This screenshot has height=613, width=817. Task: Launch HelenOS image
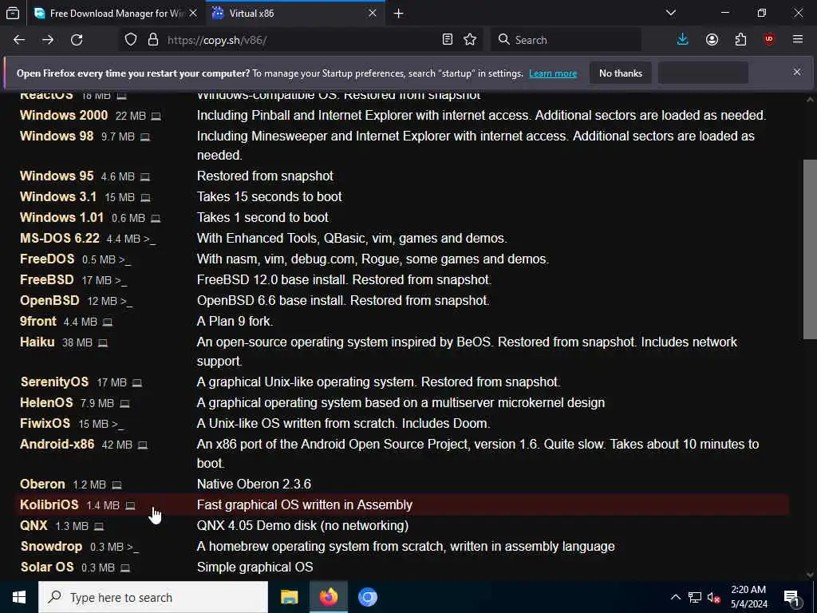46,403
